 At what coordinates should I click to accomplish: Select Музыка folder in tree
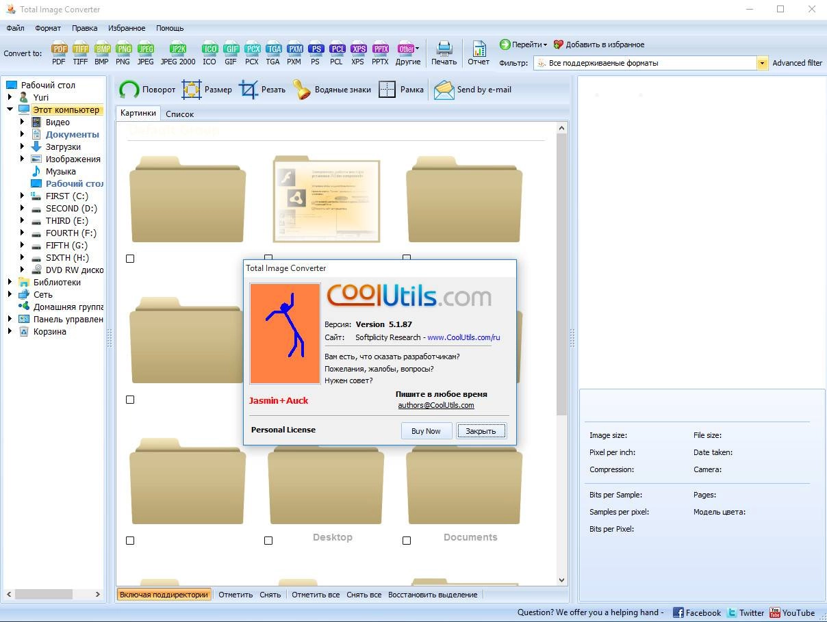(x=60, y=171)
